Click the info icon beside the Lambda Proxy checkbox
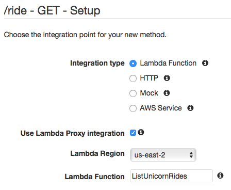This screenshot has width=231, height=190. 141,132
